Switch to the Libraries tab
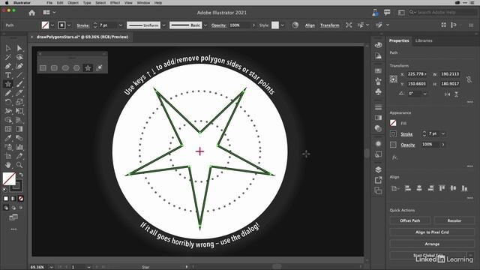Screen dimensions: 480x270 pyautogui.click(x=424, y=40)
